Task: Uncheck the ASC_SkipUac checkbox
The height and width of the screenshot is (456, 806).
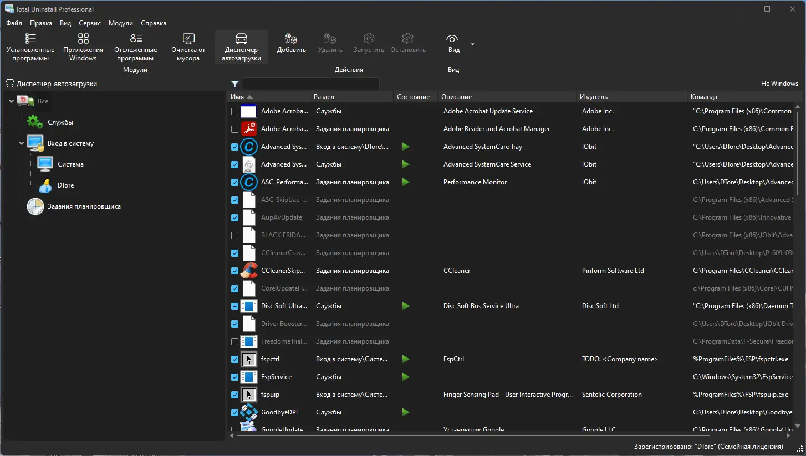Action: tap(234, 200)
